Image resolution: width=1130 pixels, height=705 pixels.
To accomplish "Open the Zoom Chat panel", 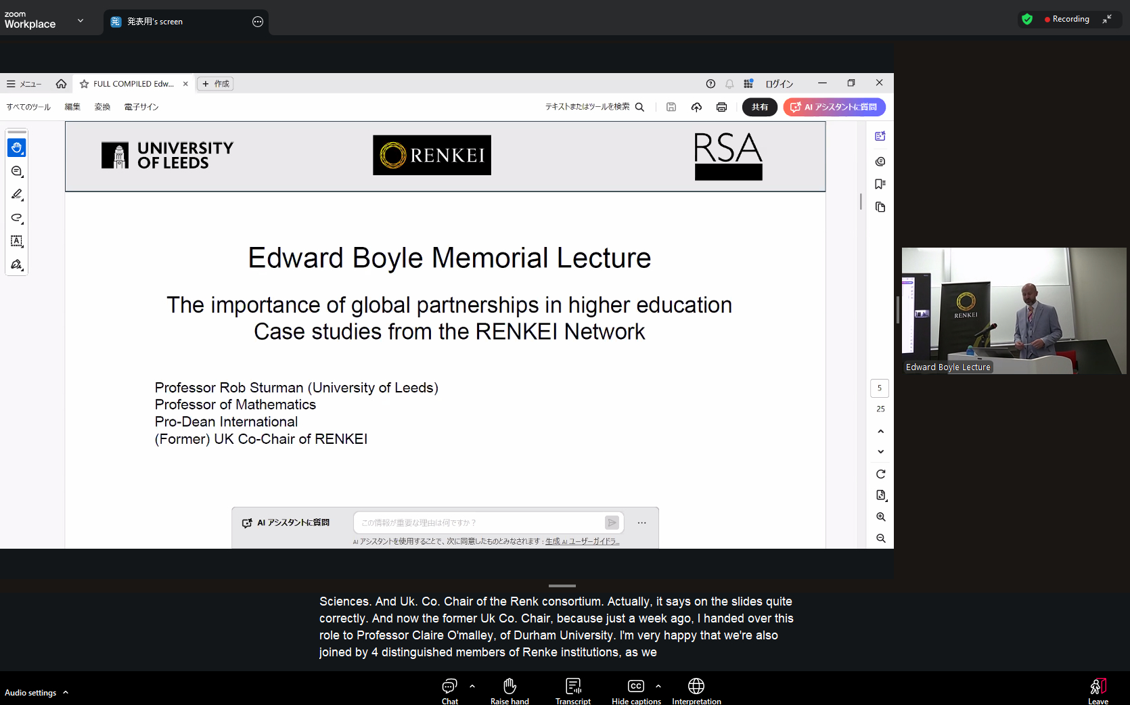I will click(449, 686).
